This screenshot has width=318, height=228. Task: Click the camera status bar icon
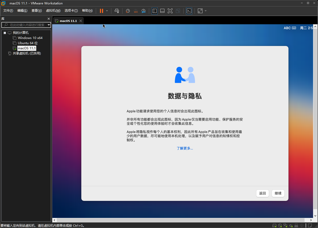302,225
